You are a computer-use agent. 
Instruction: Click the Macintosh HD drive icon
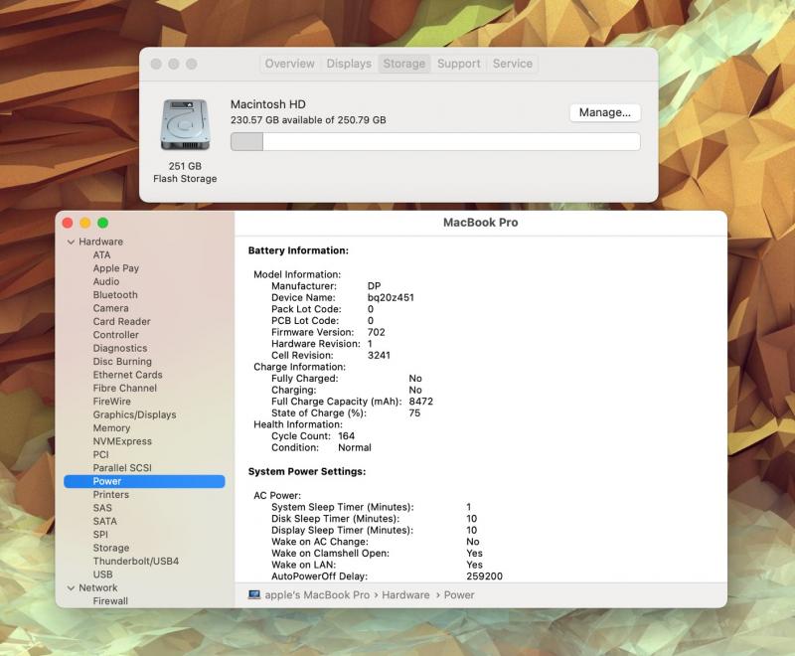[x=185, y=124]
